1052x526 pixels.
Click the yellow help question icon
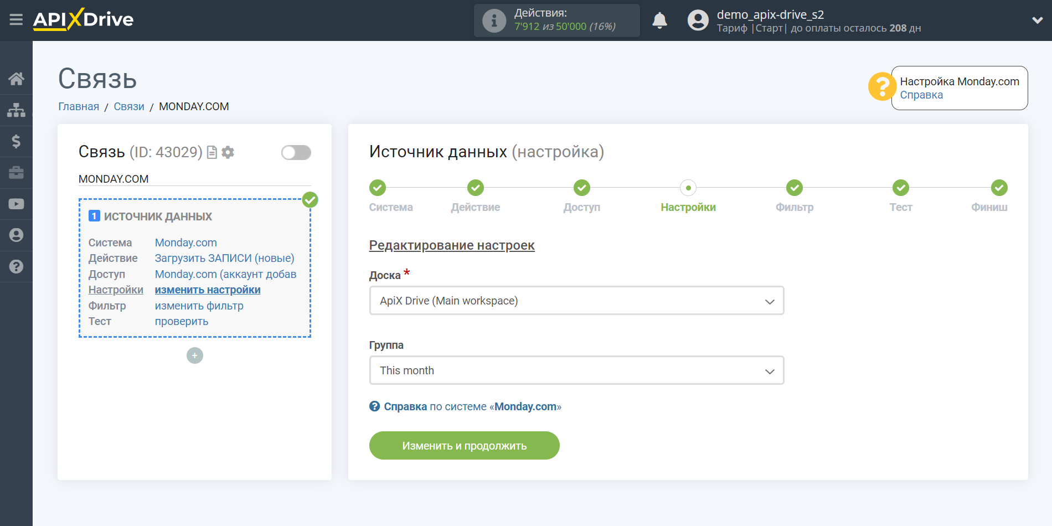coord(882,87)
